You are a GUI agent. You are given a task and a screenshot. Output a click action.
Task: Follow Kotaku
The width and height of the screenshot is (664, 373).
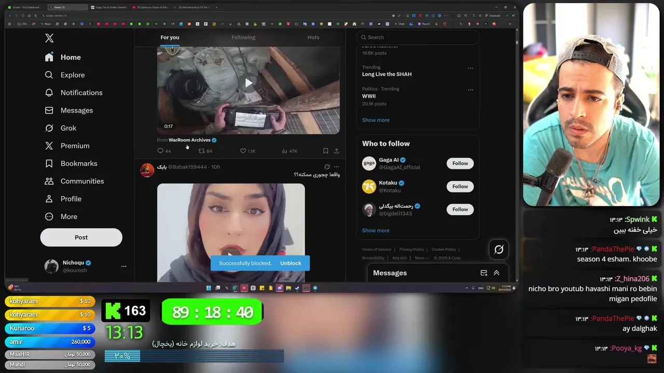tap(460, 187)
